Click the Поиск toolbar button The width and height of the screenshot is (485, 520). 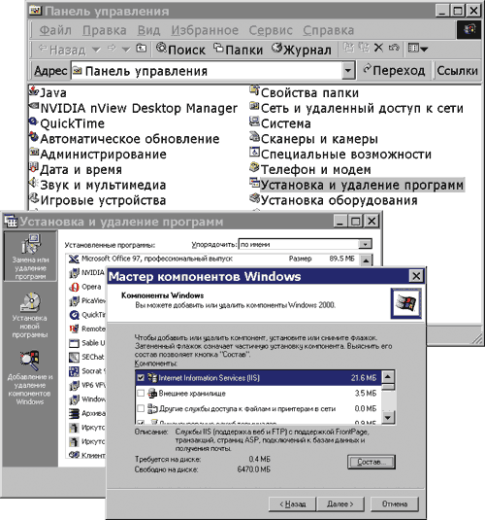[180, 49]
